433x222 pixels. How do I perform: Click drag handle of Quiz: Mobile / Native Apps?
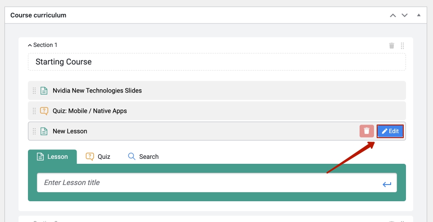pos(34,111)
